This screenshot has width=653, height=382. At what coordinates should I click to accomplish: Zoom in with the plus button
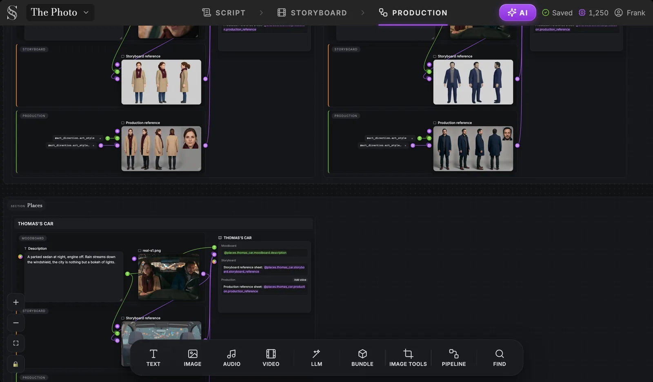[x=16, y=302]
